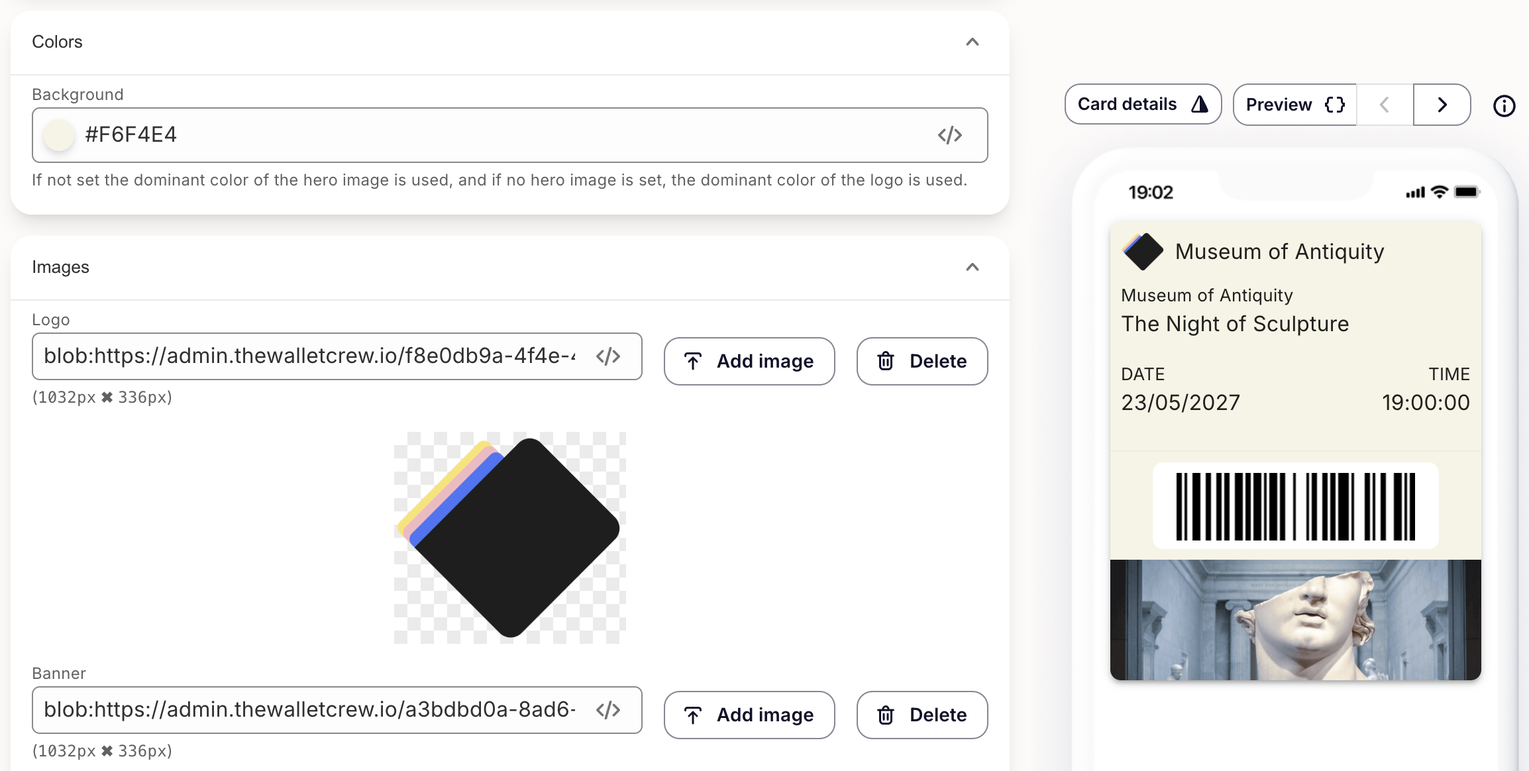Open the #F6F4E4 background color swatch

pos(59,135)
